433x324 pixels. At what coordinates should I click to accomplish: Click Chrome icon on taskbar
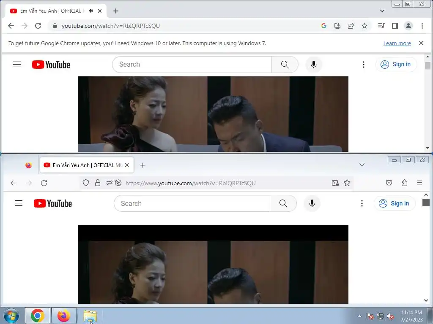tap(38, 316)
